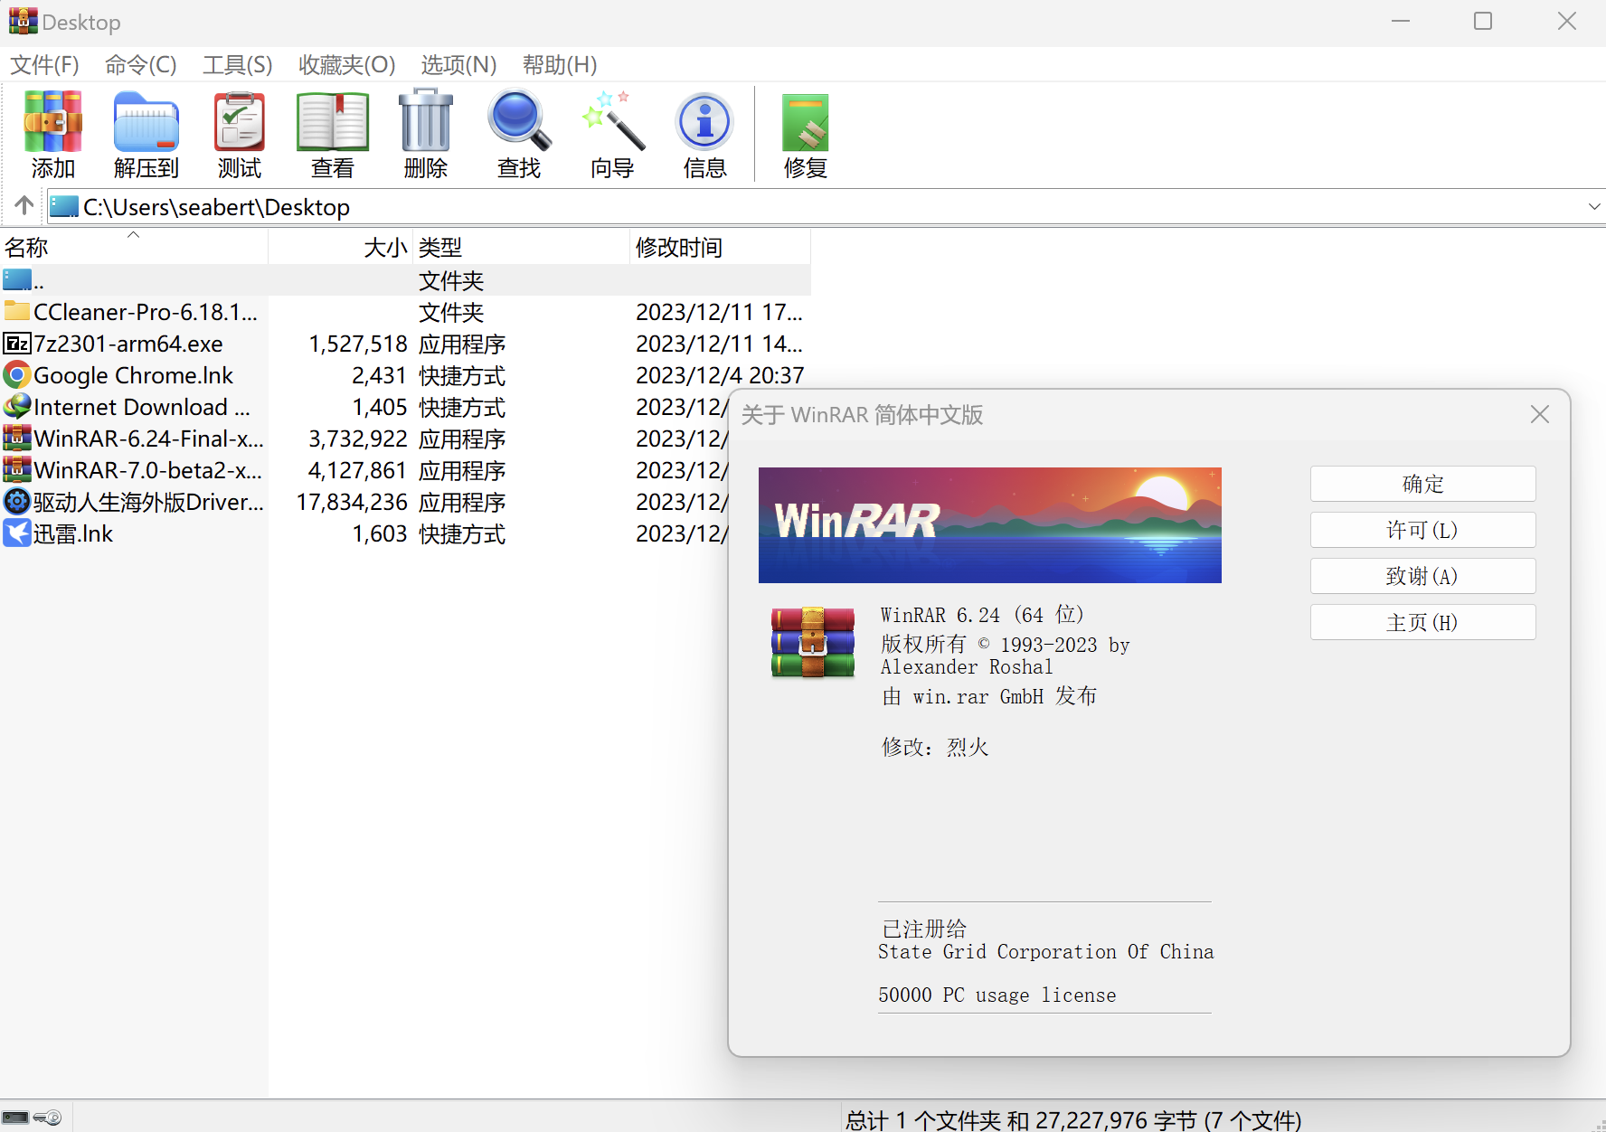
Task: Expand the address path dropdown arrow
Action: 1593,207
